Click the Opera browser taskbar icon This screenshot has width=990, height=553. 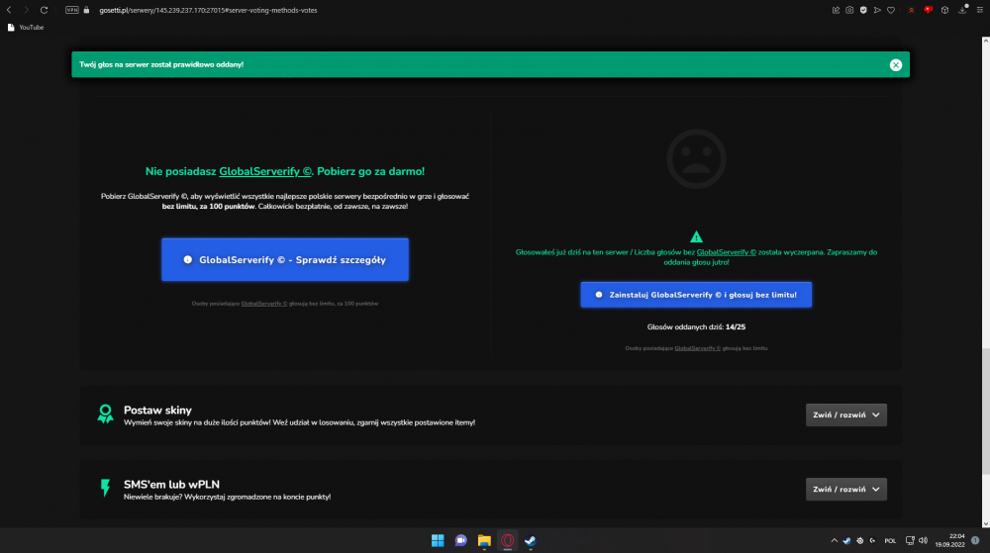[x=508, y=540]
